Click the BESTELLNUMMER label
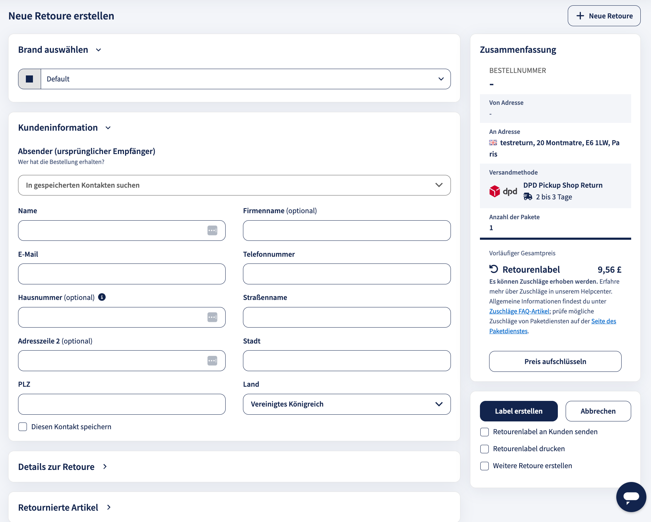Screen dimensions: 651x522 [517, 70]
